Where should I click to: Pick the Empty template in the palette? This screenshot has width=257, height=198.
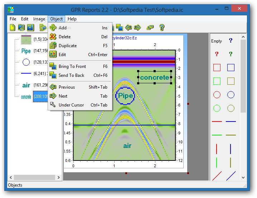coord(216,41)
